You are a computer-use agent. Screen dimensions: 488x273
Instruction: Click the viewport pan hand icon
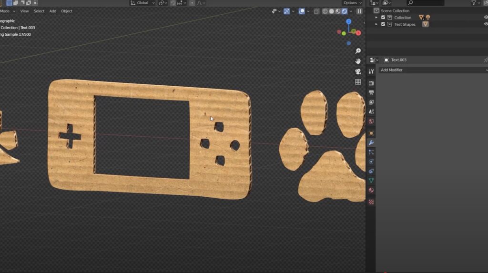(x=358, y=61)
